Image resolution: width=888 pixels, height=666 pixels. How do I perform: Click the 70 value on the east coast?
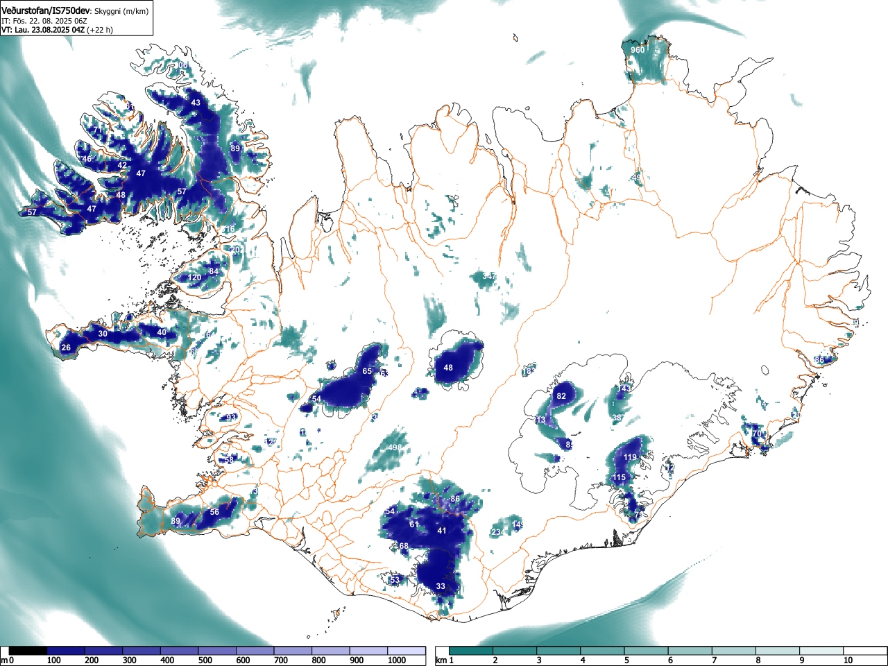tap(757, 434)
